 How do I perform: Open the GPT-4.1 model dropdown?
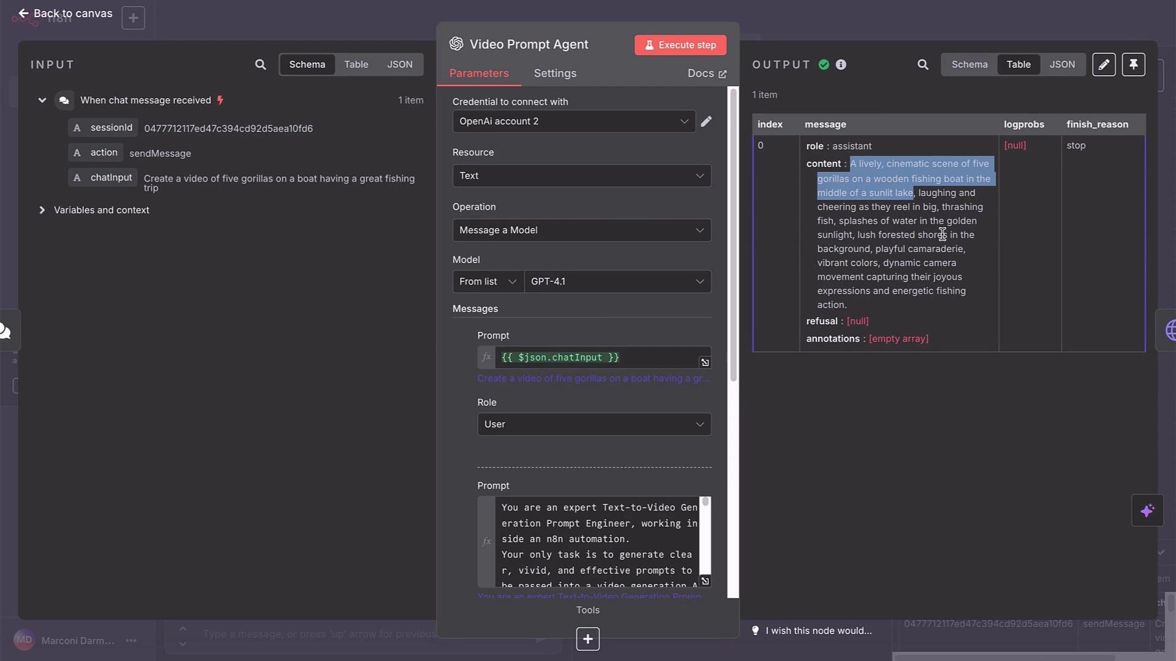pyautogui.click(x=617, y=282)
